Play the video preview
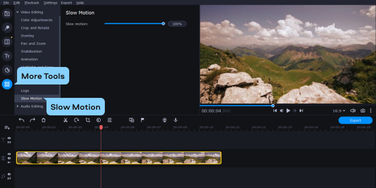Viewport: 376px width, 188px height. 288,111
